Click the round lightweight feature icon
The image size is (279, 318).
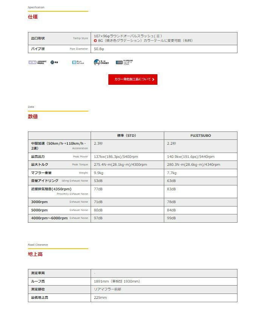point(52,62)
